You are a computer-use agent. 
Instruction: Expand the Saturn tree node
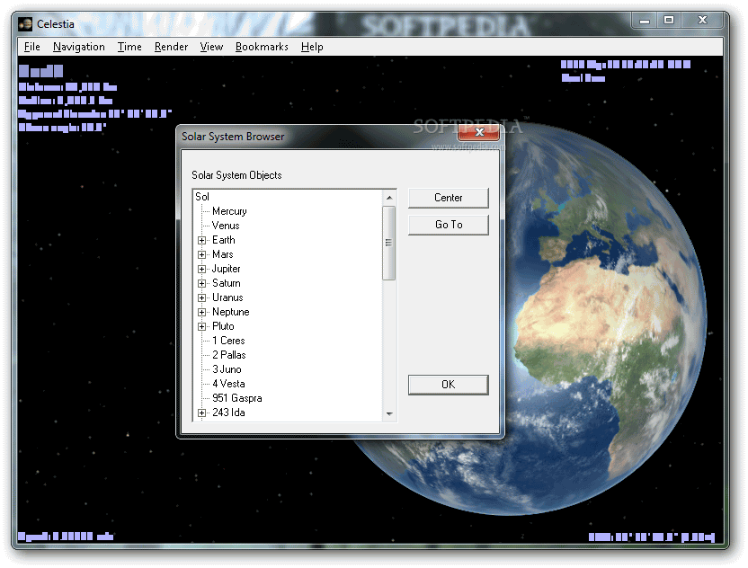point(201,283)
